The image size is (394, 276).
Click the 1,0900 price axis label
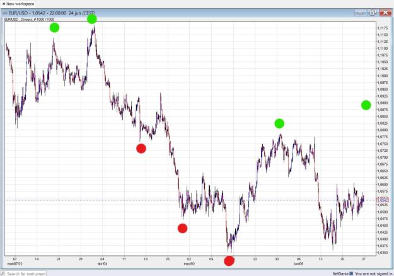pyautogui.click(x=382, y=103)
